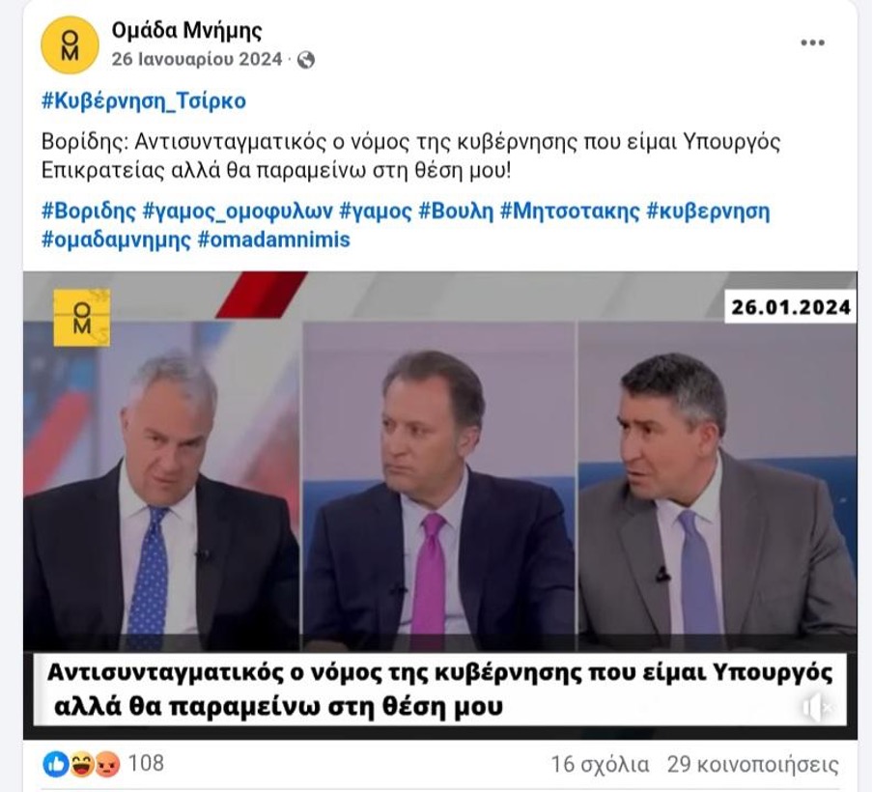Click the laughing Haha reaction icon

coord(82,764)
